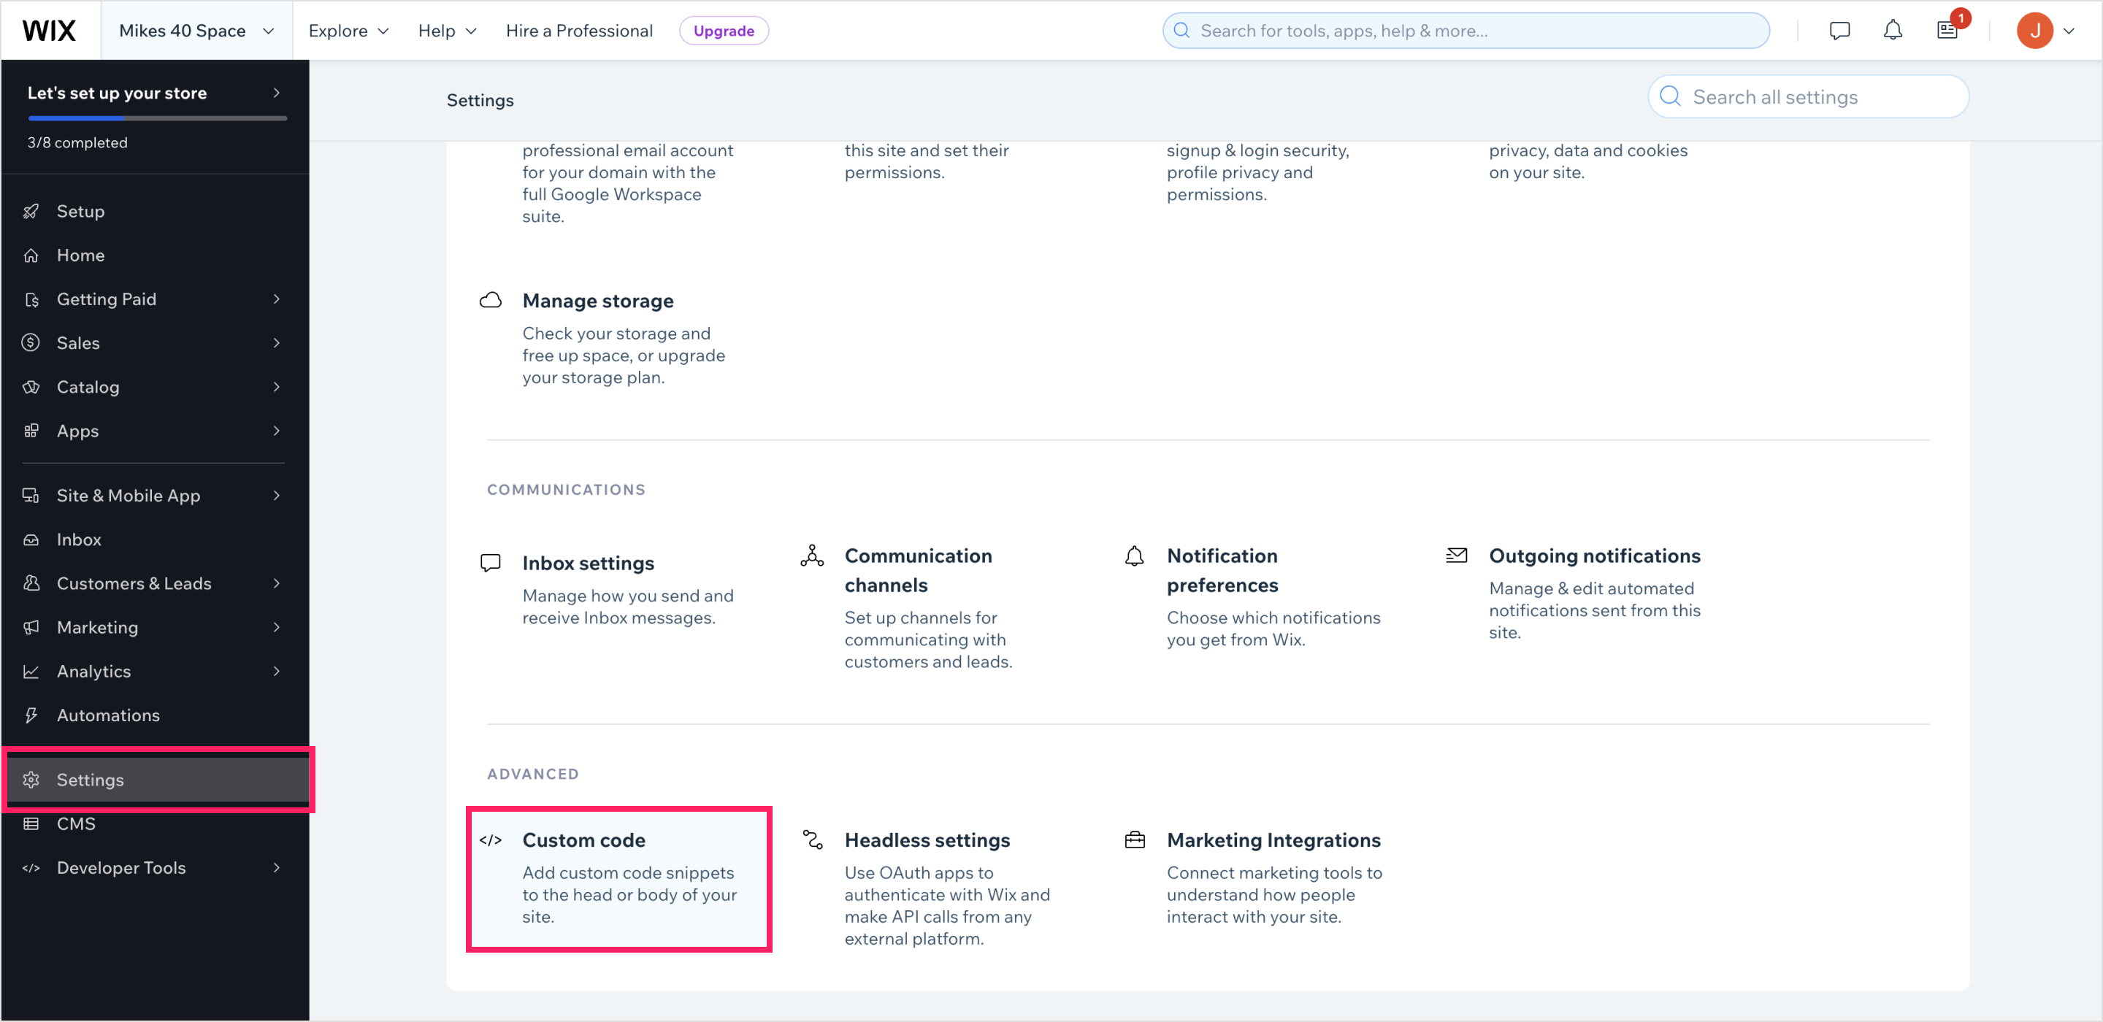This screenshot has height=1022, width=2103.
Task: Click the chat messages icon in top bar
Action: [1839, 29]
